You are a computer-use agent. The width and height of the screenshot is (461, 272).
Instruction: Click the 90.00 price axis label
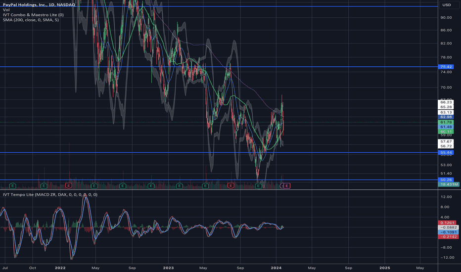[x=446, y=17]
